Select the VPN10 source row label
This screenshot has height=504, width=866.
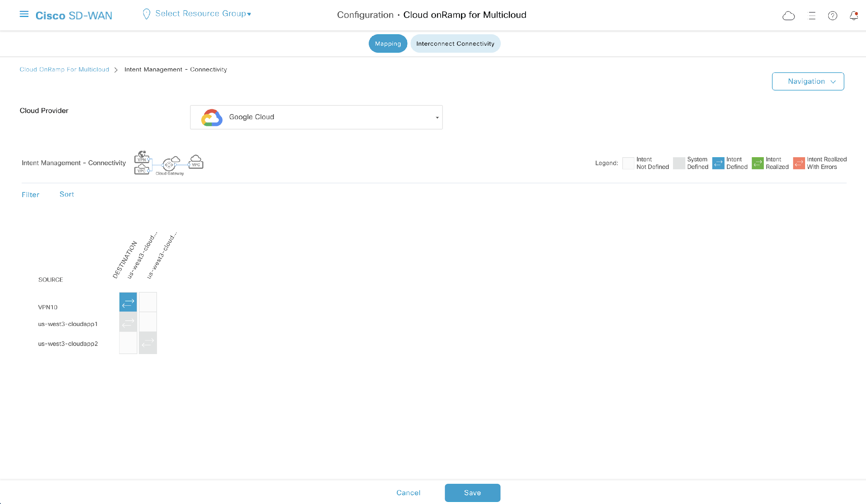48,307
